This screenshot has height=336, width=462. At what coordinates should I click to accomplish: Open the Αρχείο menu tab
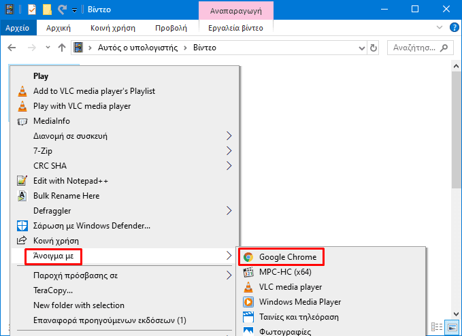pos(17,28)
